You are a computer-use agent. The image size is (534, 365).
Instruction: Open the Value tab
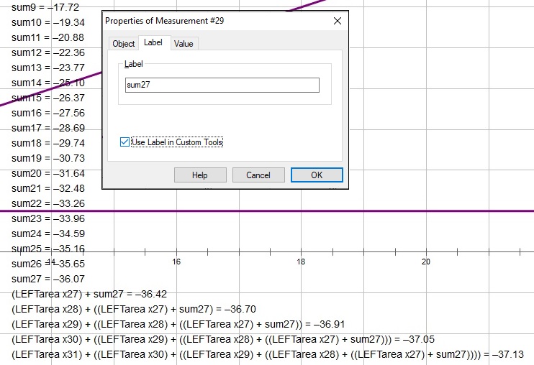[x=184, y=44]
